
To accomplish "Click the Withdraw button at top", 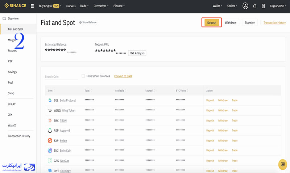I will pos(231,22).
